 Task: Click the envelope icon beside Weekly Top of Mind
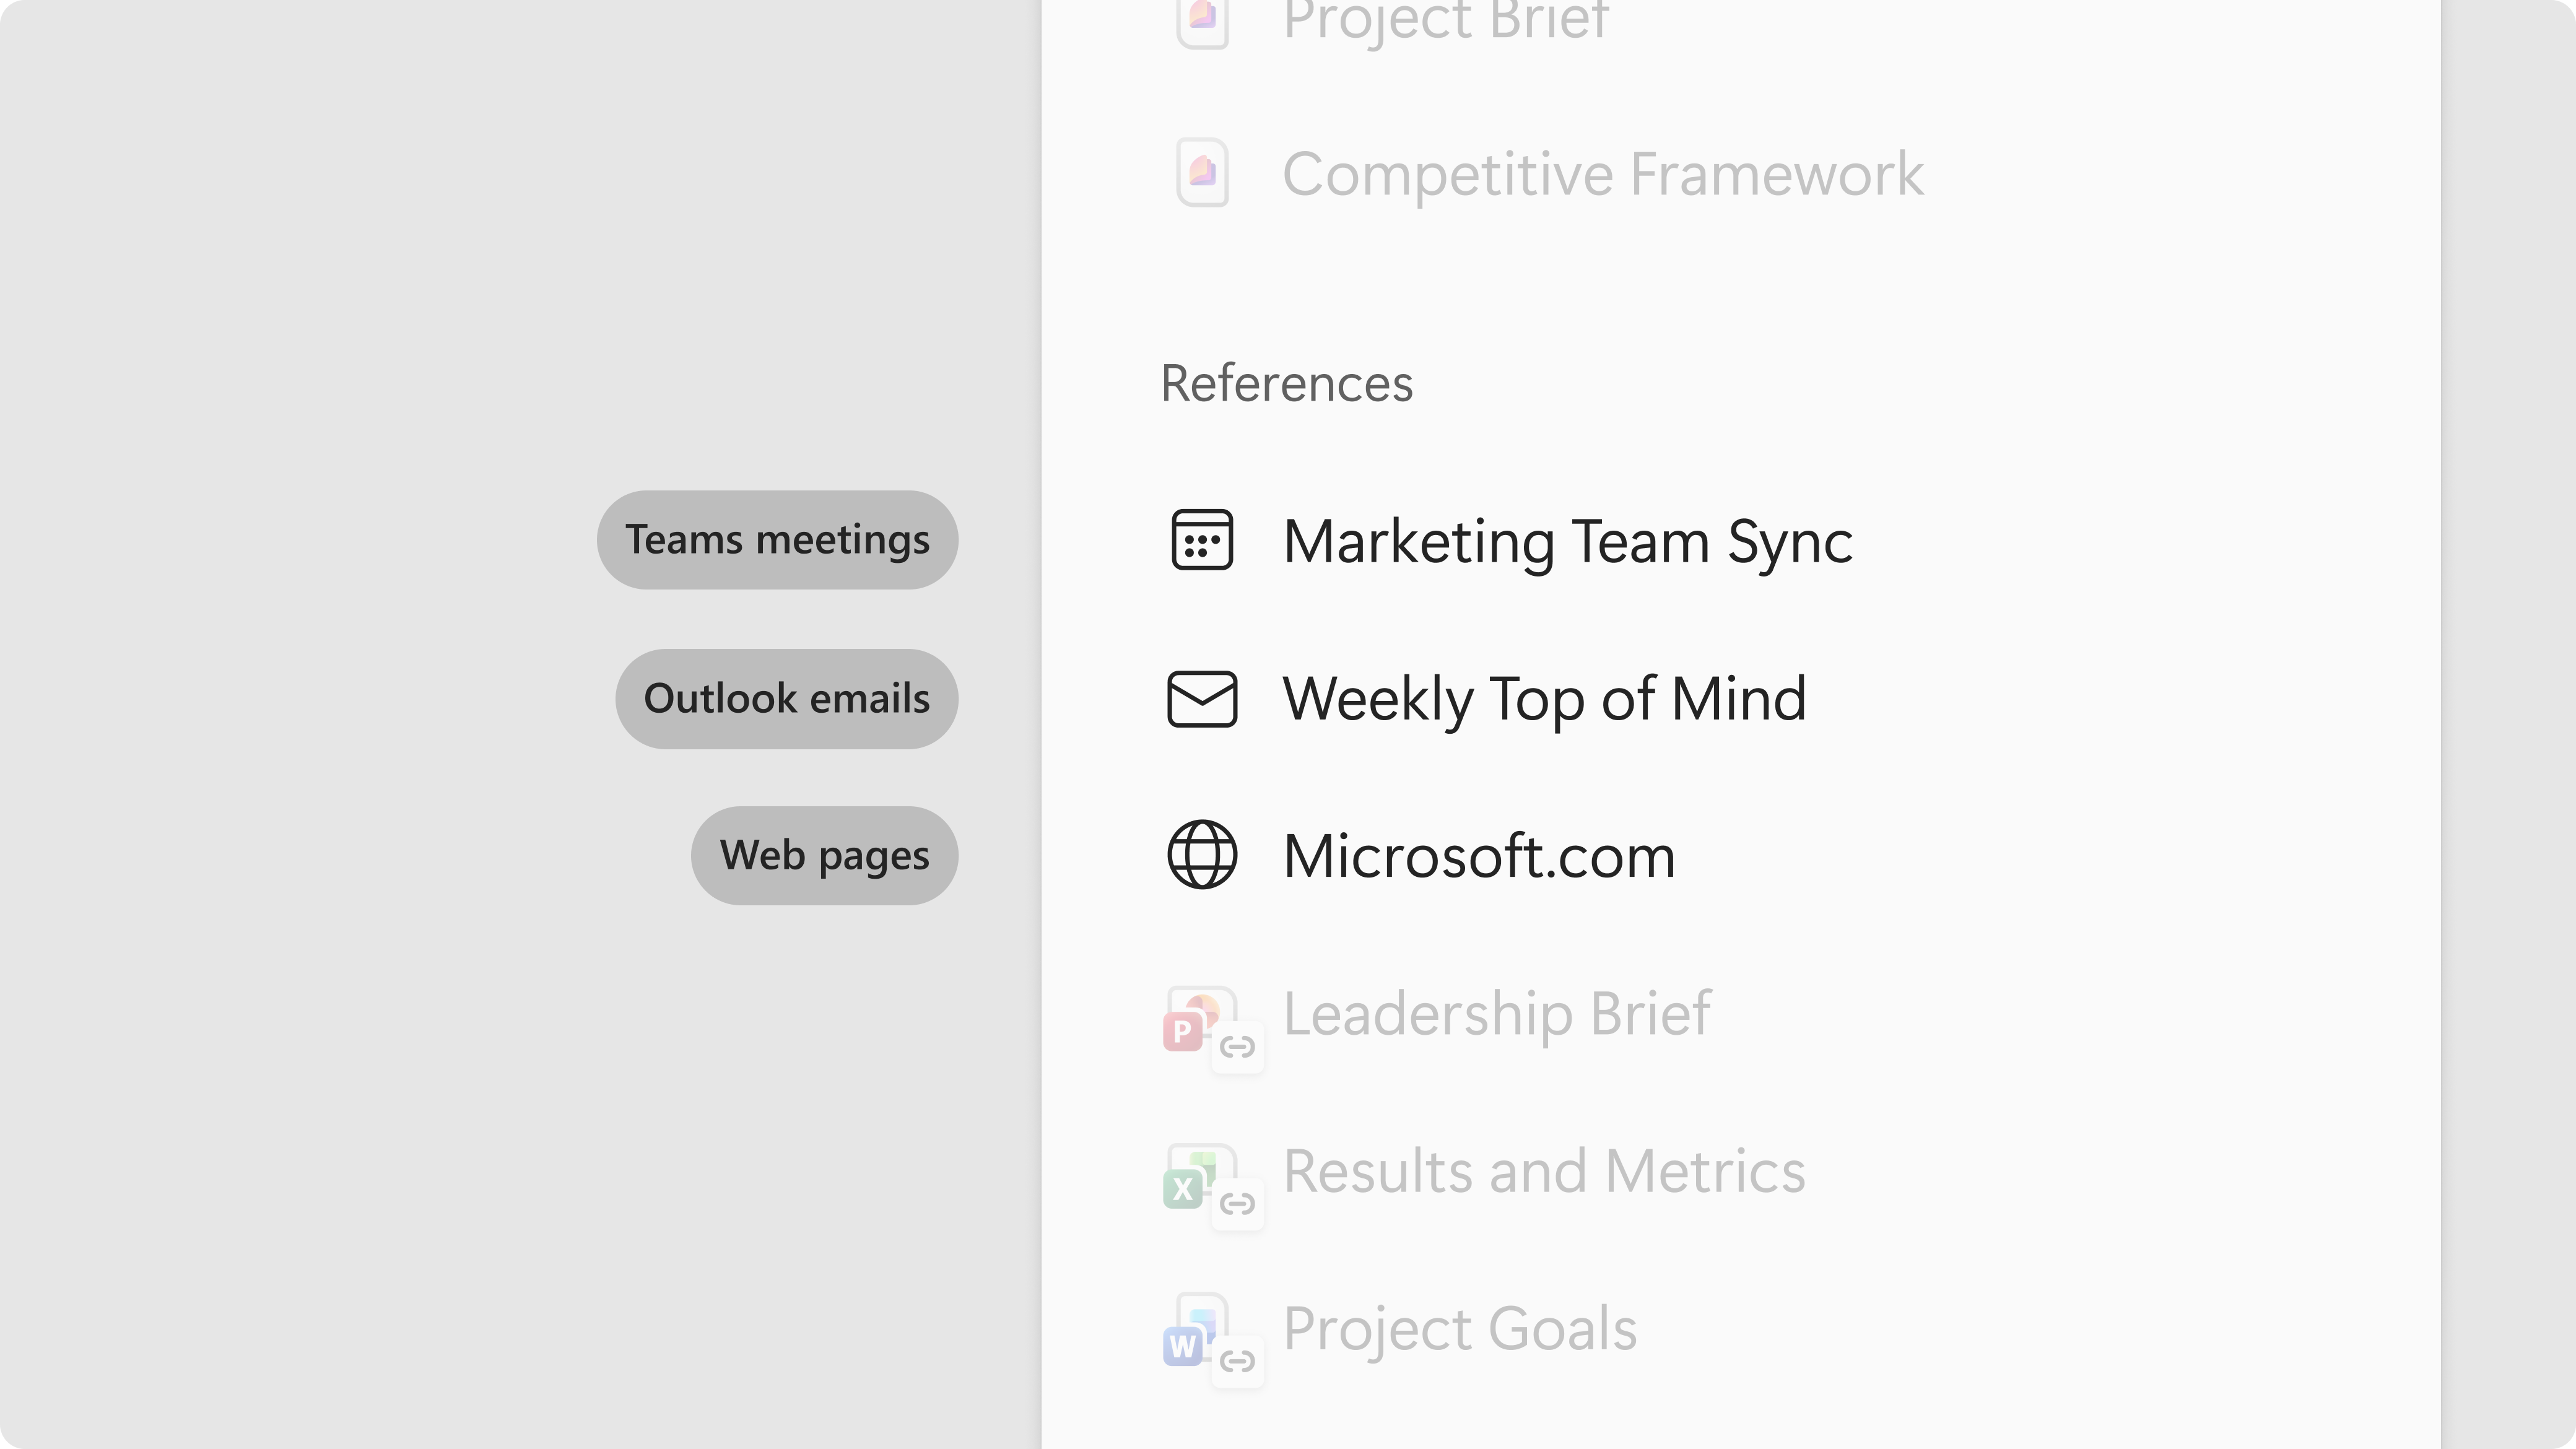pos(1202,698)
